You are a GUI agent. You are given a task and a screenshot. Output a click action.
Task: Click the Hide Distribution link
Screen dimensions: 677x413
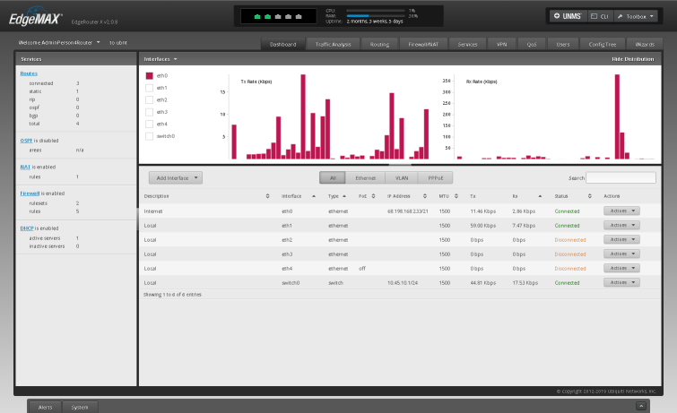pos(632,58)
